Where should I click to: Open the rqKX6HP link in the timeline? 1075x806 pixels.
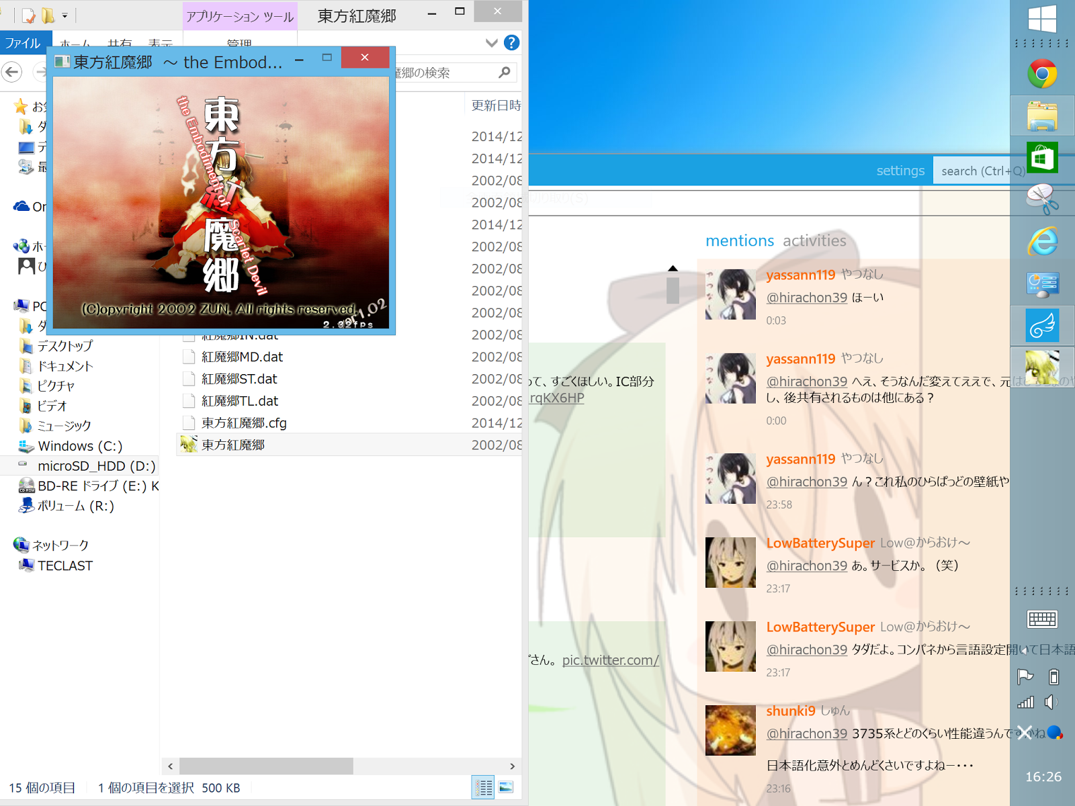pos(557,398)
